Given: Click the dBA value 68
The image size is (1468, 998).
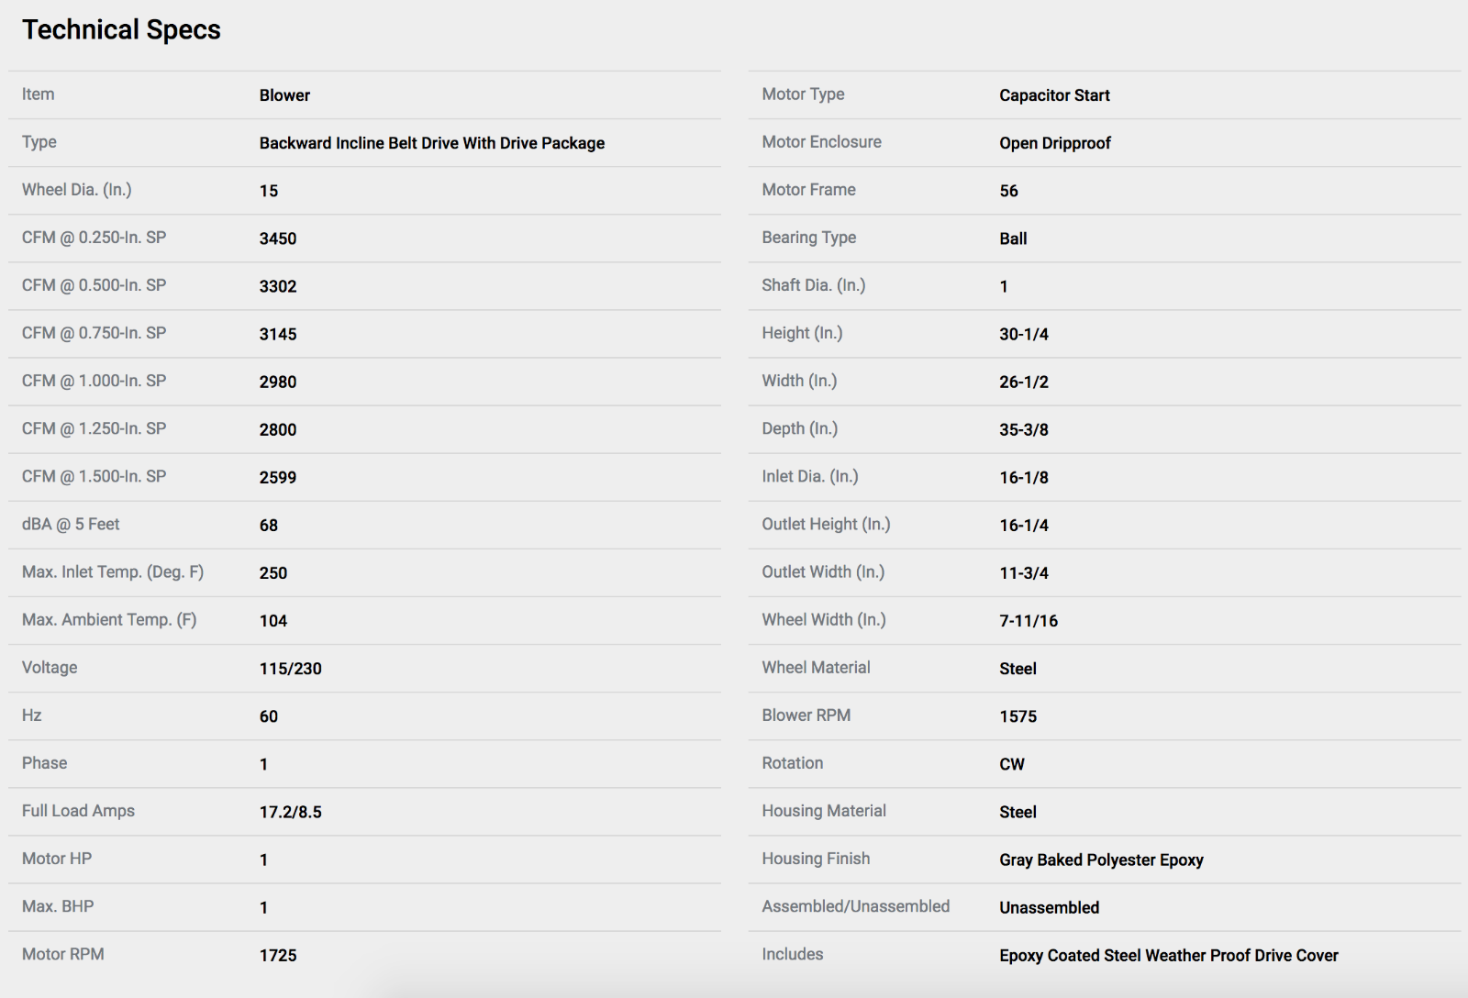Looking at the screenshot, I should tap(269, 526).
